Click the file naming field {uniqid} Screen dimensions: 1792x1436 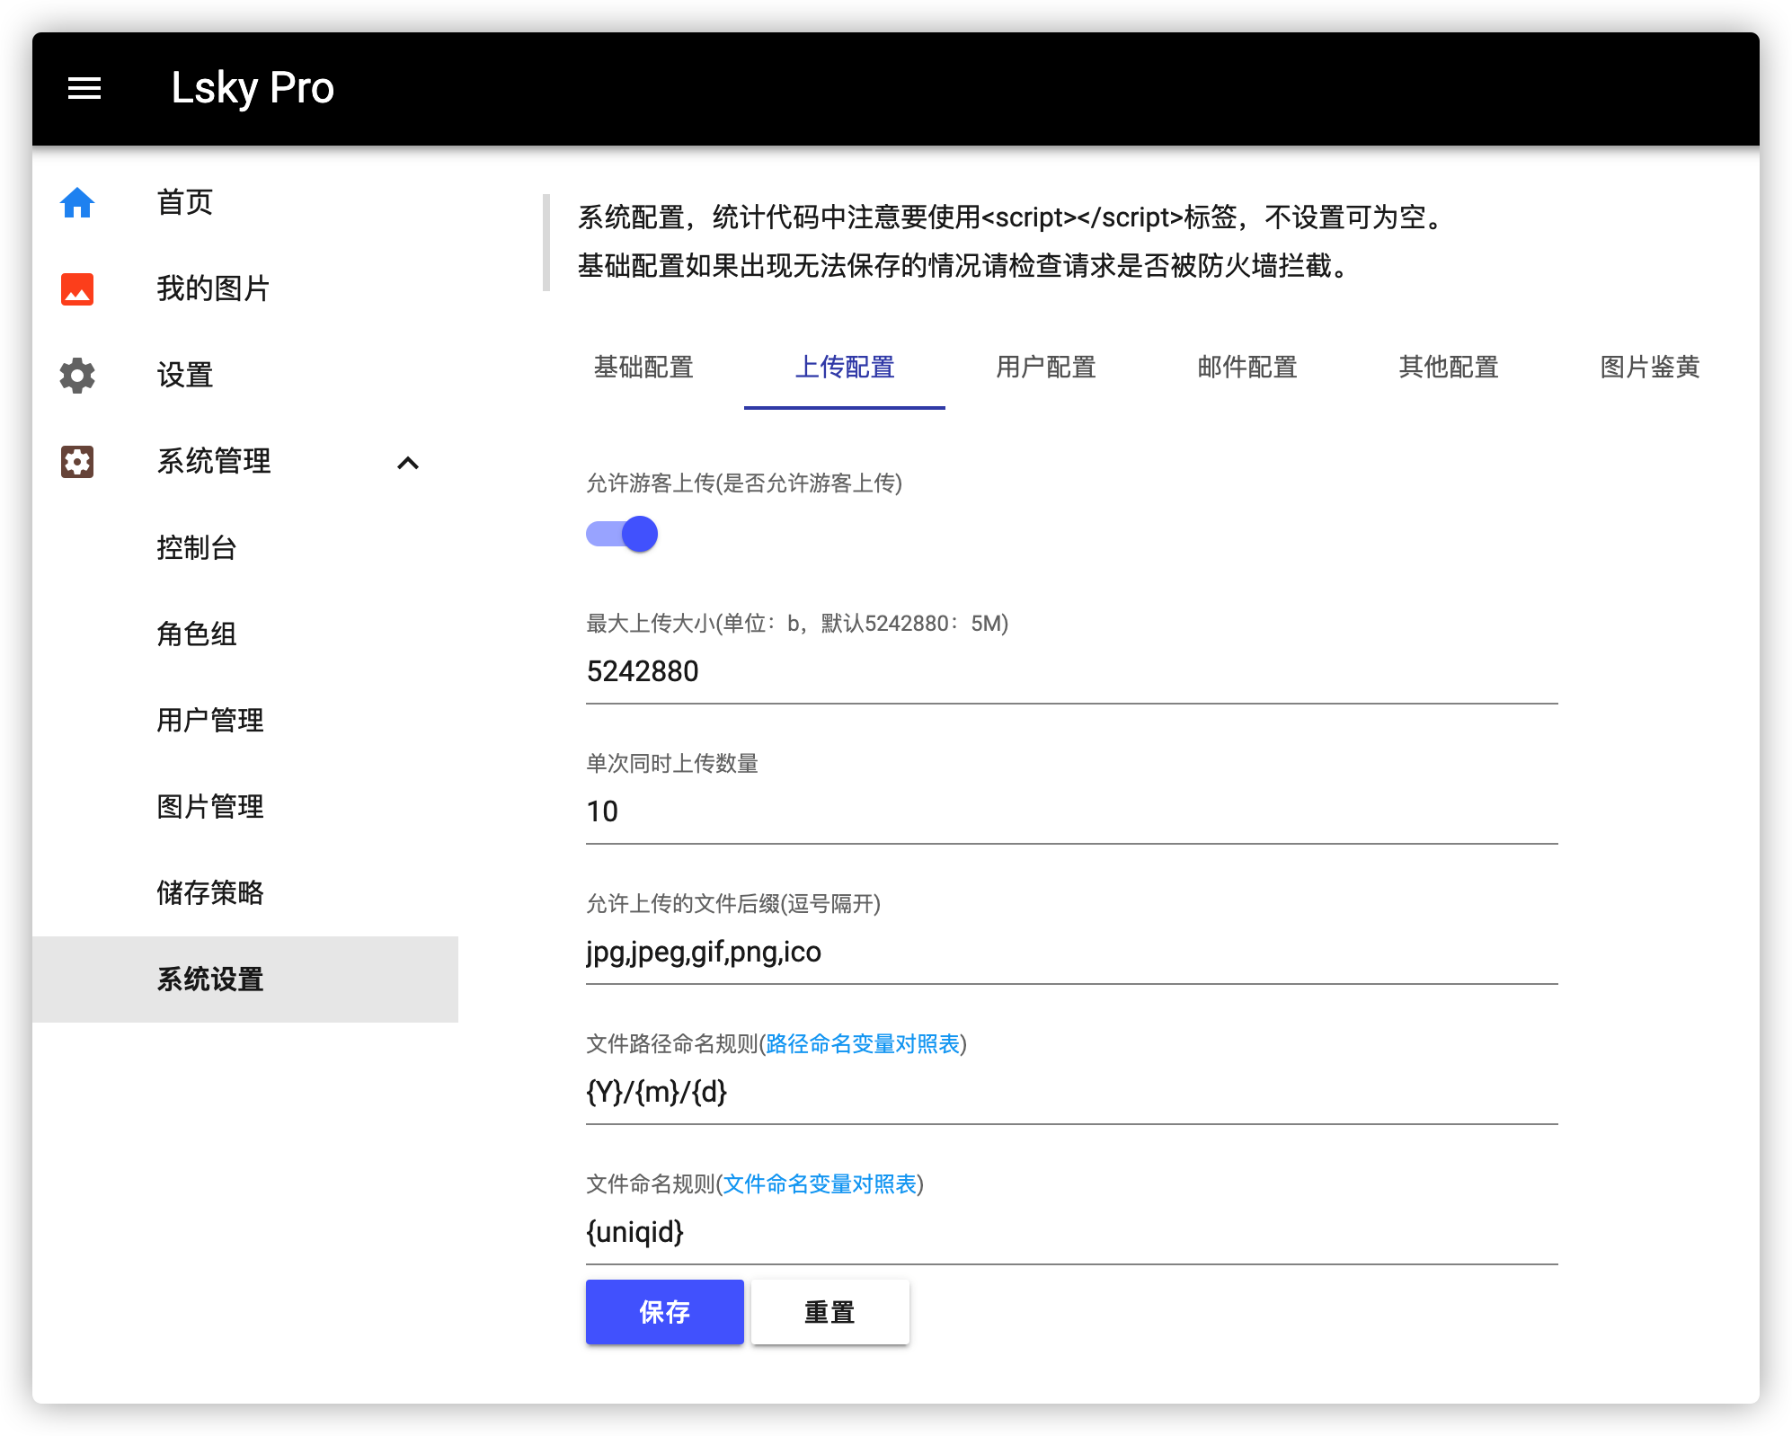[1072, 1233]
